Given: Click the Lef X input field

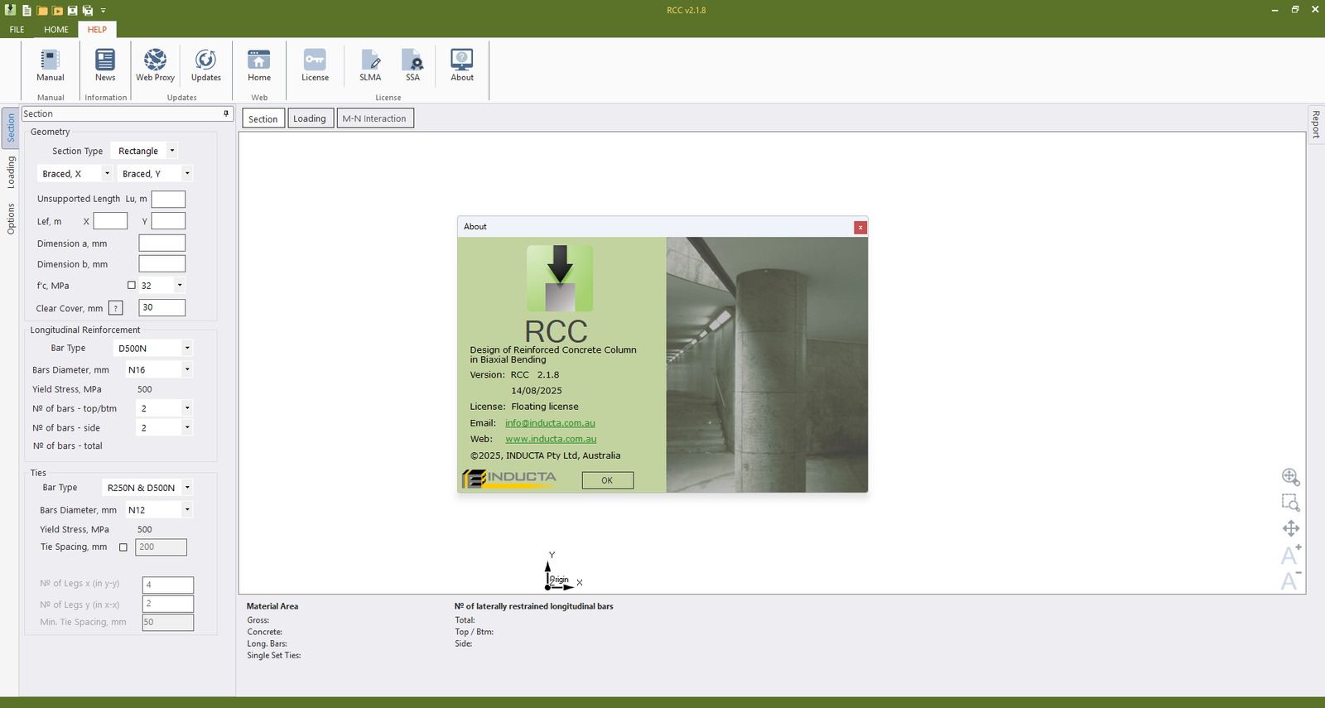Looking at the screenshot, I should pyautogui.click(x=110, y=221).
